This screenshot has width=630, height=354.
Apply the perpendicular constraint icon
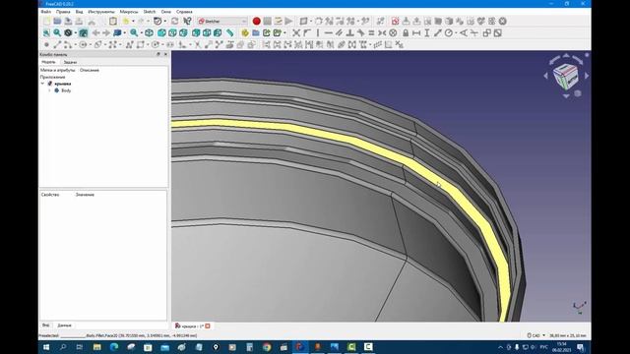pos(350,32)
